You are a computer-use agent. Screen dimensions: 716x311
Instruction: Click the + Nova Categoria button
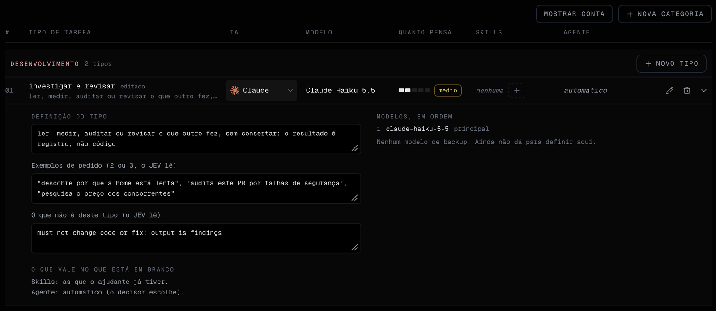[665, 14]
